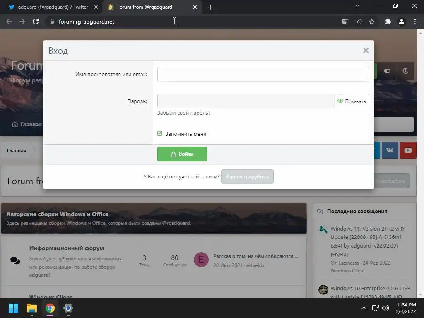Screen dimensions: 424x318
Task: Close the adguard Twitter tab
Action: click(96, 7)
